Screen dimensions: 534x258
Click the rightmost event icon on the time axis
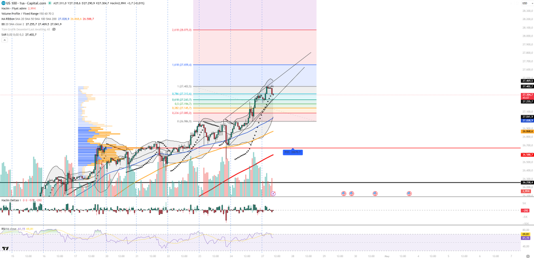pos(409,193)
